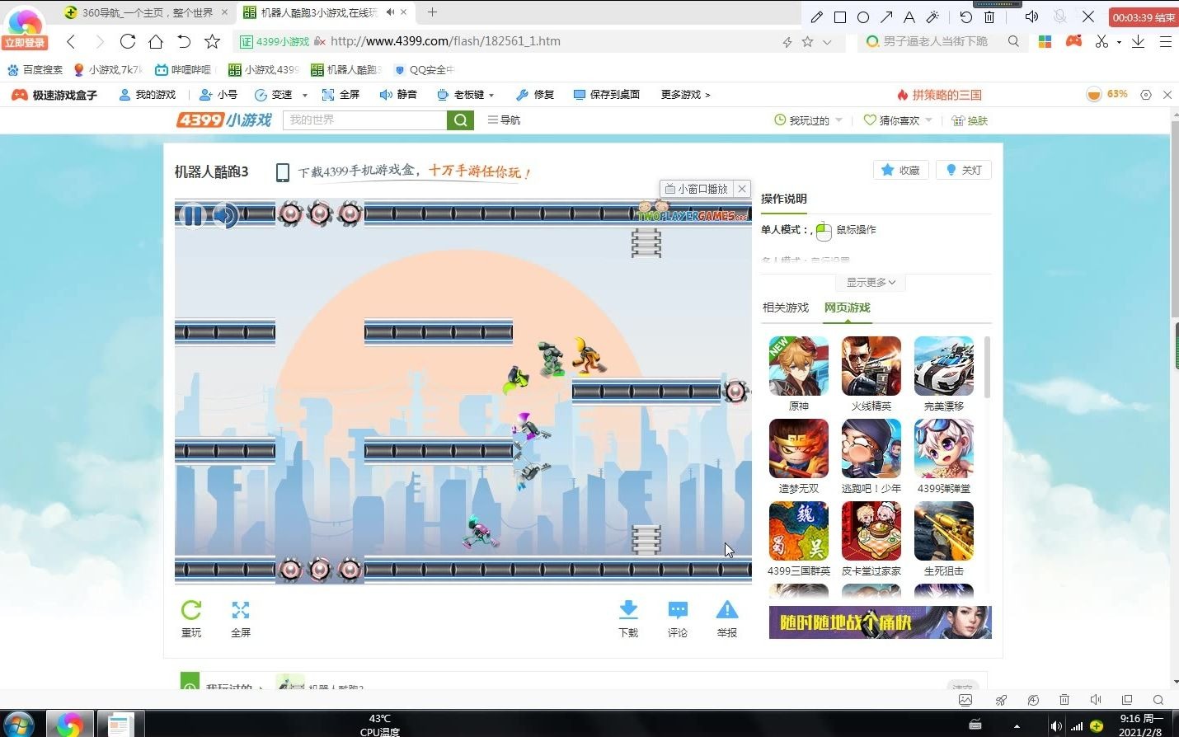Click the undo-close-tab arrow icon
This screenshot has width=1179, height=737.
tap(184, 41)
